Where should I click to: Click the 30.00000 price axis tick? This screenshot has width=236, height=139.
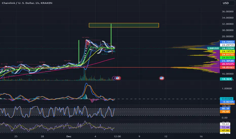(x=228, y=30)
